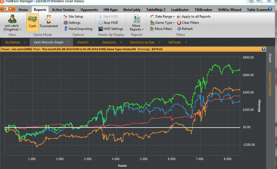Open More Filters
The image size is (277, 169).
tap(161, 29)
